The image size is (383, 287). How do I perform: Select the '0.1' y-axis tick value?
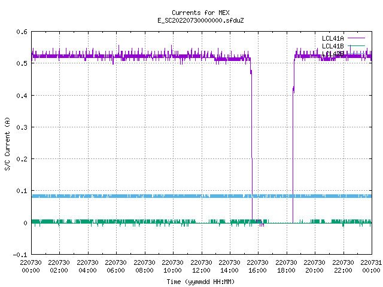tap(22, 191)
